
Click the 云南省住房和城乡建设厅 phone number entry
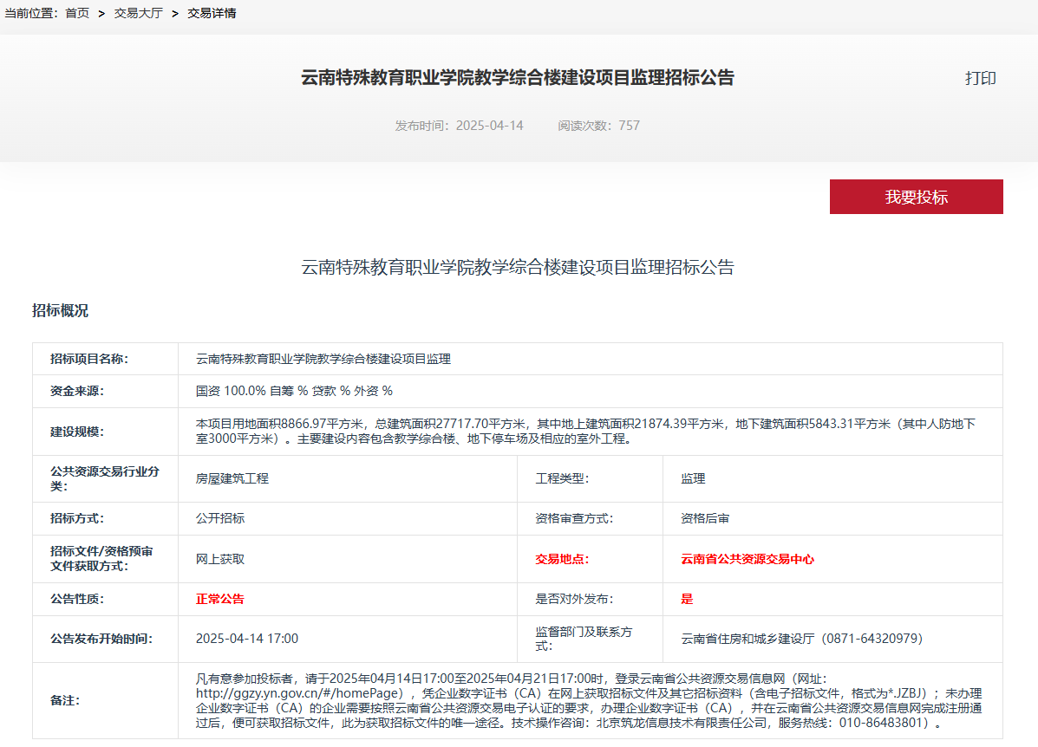point(801,639)
